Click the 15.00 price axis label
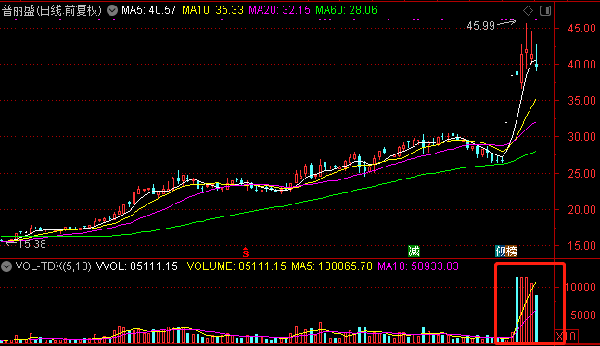 tap(581, 245)
